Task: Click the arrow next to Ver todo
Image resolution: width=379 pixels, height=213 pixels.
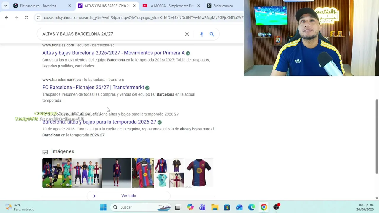Action: (x=93, y=196)
